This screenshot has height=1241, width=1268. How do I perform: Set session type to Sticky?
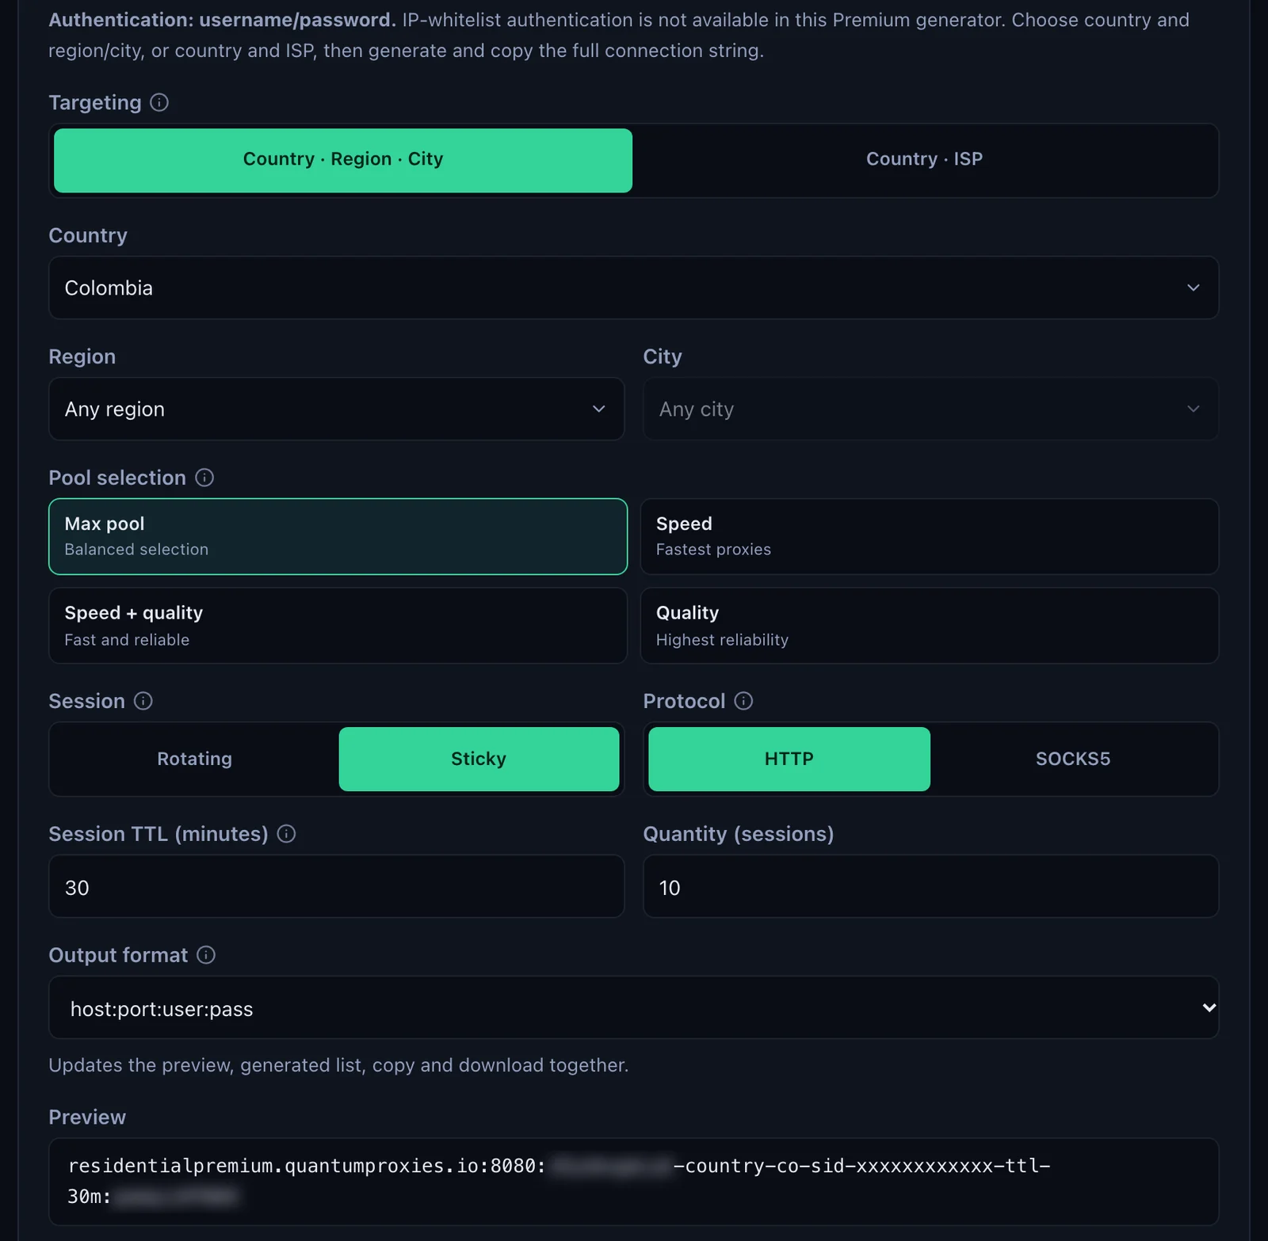[x=479, y=759]
